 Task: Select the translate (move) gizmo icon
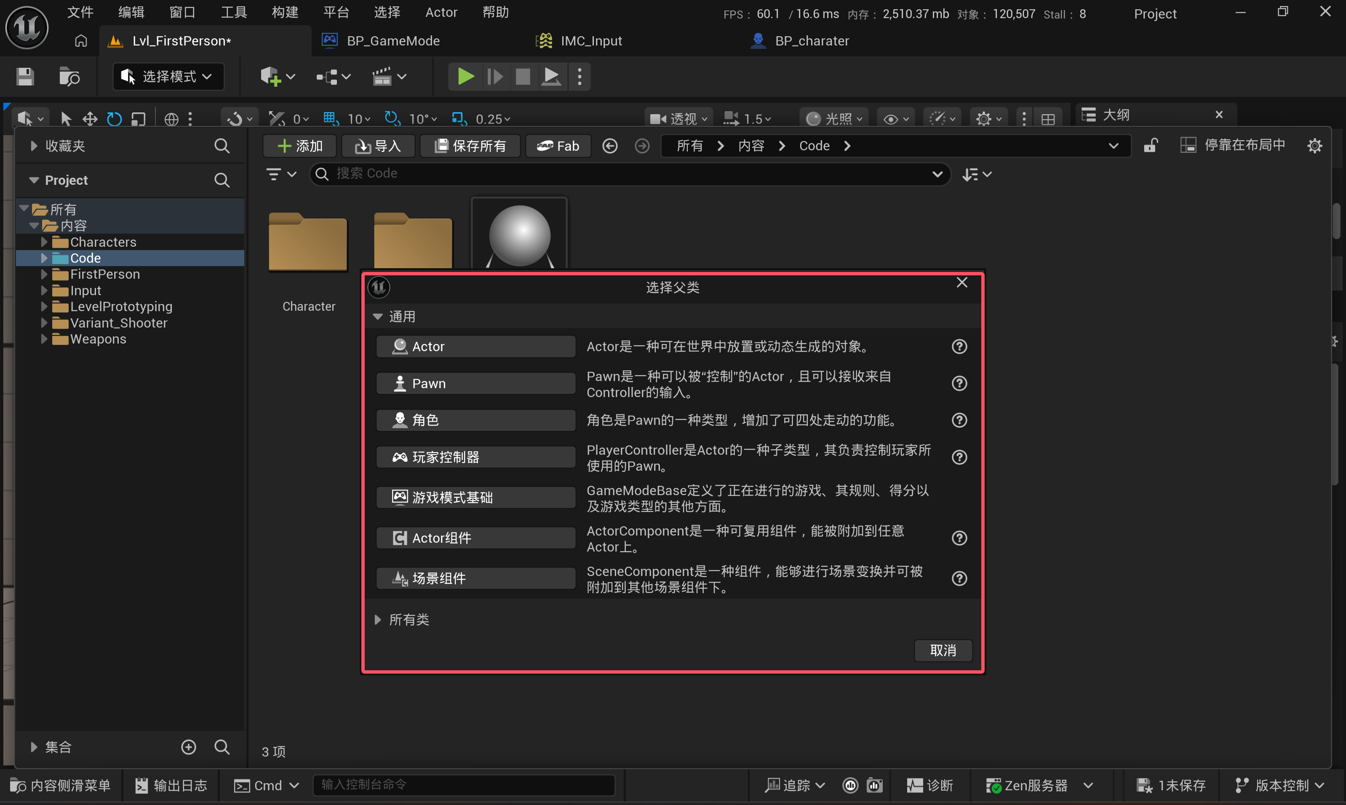pyautogui.click(x=90, y=119)
